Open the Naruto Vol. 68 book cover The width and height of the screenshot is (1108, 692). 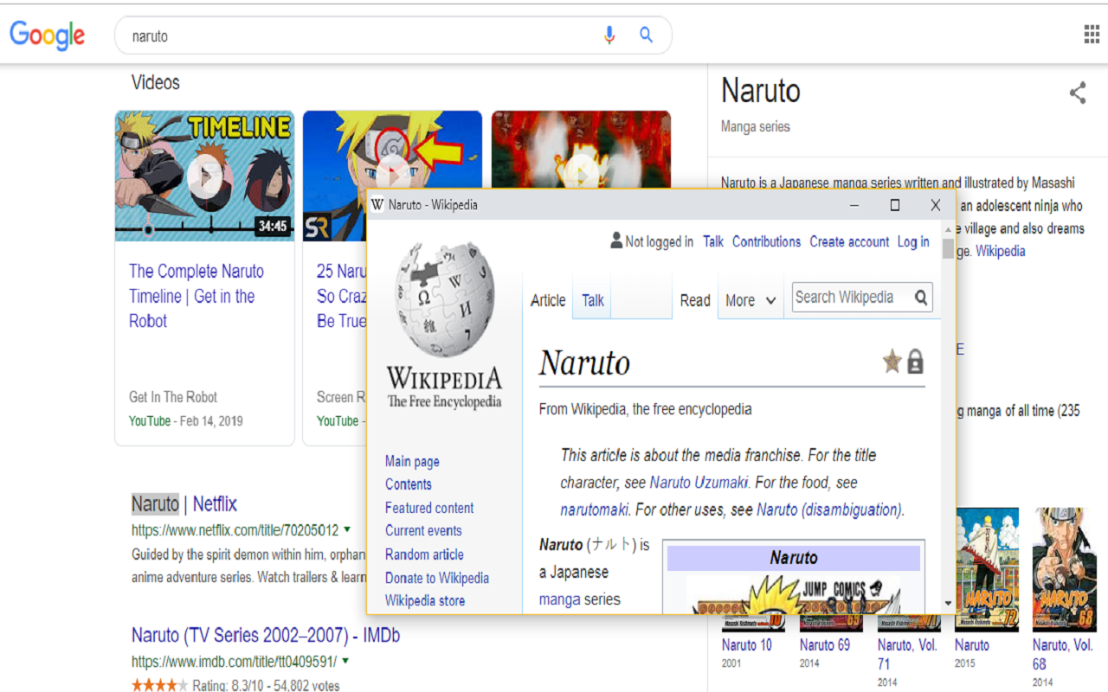[x=1064, y=569]
